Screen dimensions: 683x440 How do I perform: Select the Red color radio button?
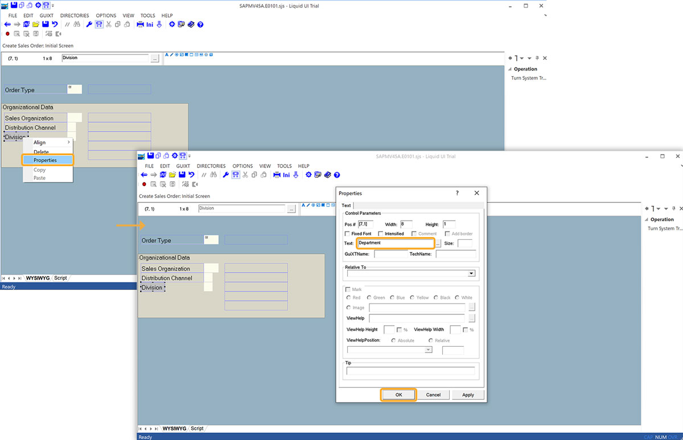point(349,297)
